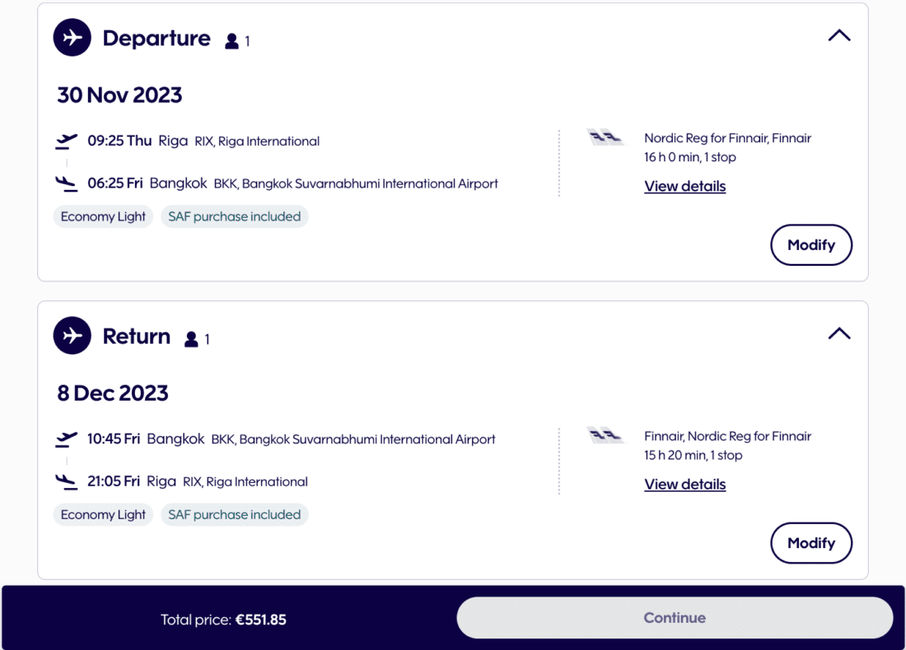Viewport: 906px width, 650px height.
Task: Collapse the Return flight section
Action: (838, 334)
